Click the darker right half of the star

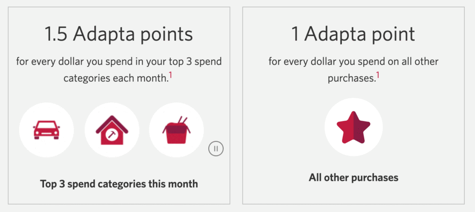pos(361,128)
